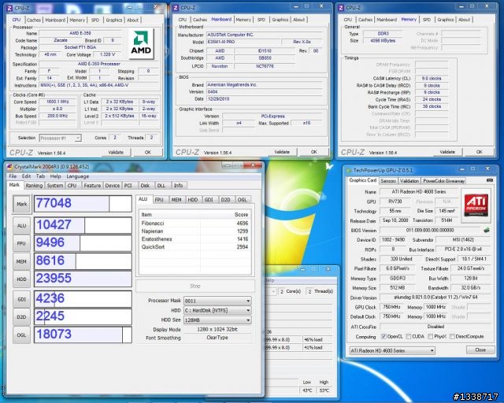Switch to the Ranking tab in CrystalMark

(34, 186)
